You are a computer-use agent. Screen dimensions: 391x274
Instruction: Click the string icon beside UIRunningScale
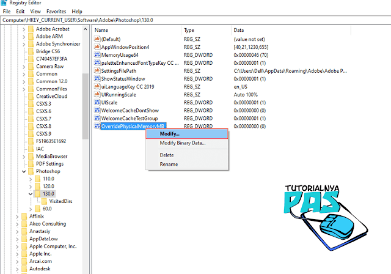pyautogui.click(x=97, y=95)
